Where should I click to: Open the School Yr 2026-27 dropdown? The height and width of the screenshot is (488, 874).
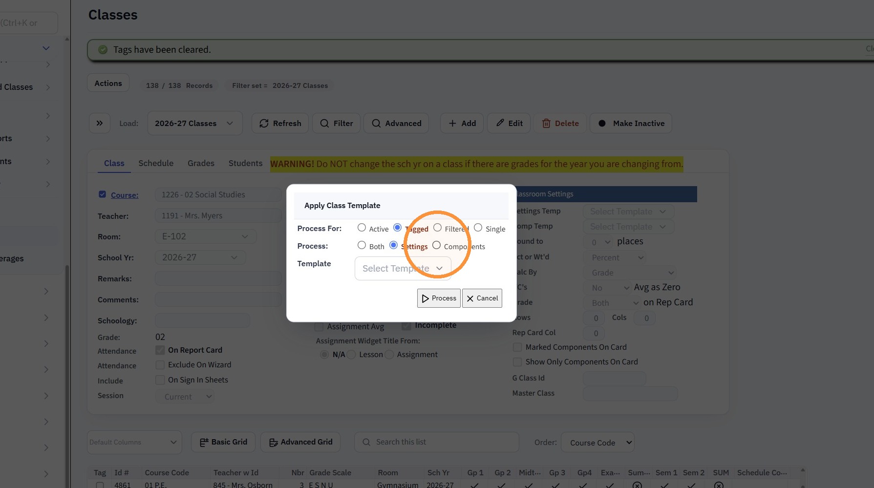point(200,257)
